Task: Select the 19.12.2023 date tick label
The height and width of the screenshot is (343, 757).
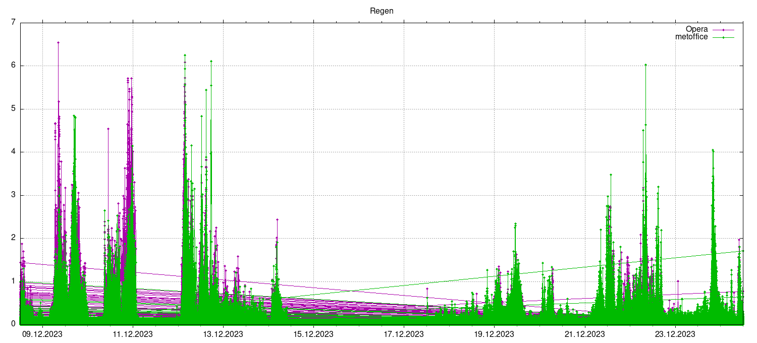Action: (x=494, y=333)
